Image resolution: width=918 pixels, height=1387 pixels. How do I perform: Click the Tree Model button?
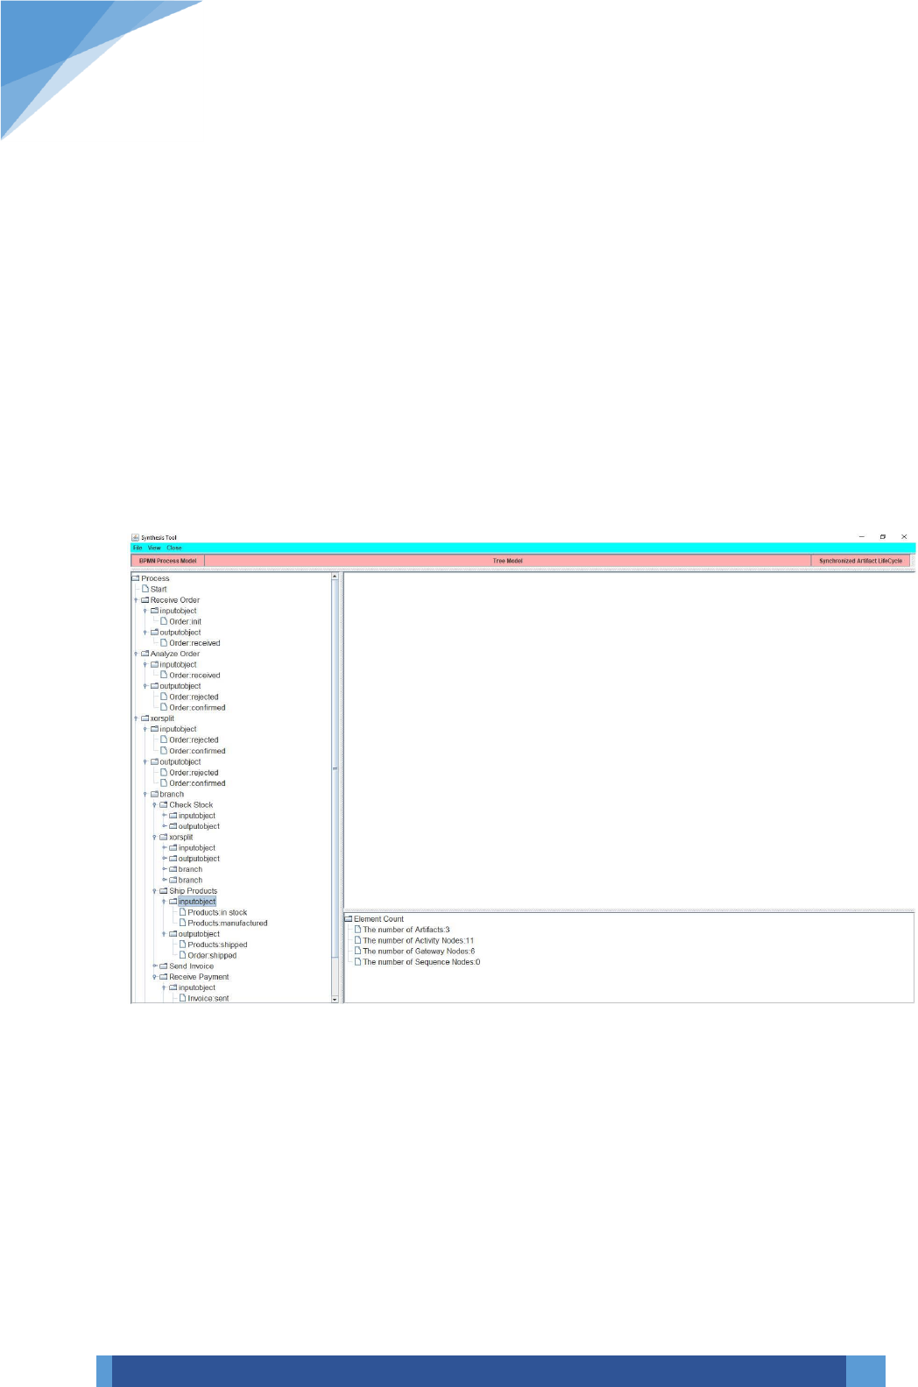tap(508, 561)
